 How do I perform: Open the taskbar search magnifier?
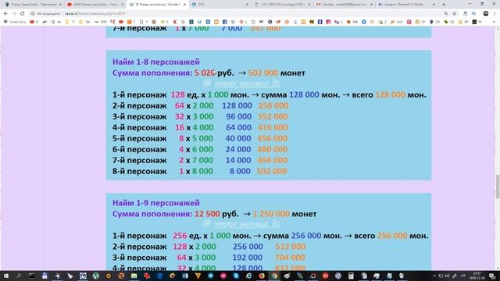tap(19, 276)
